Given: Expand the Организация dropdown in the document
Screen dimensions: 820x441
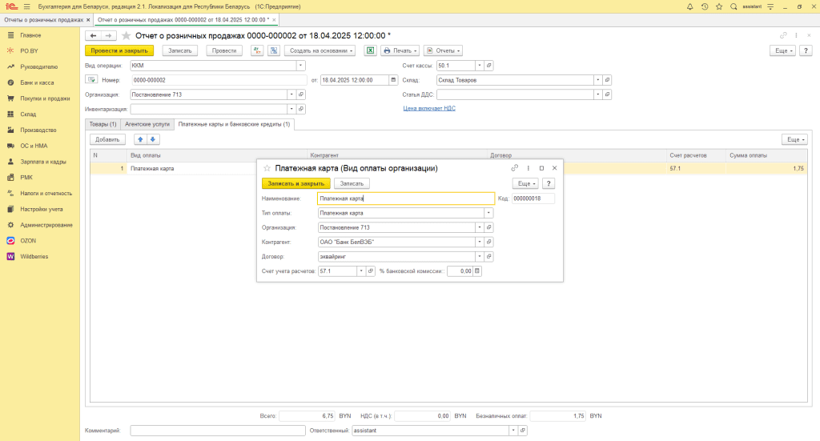Looking at the screenshot, I should point(291,94).
